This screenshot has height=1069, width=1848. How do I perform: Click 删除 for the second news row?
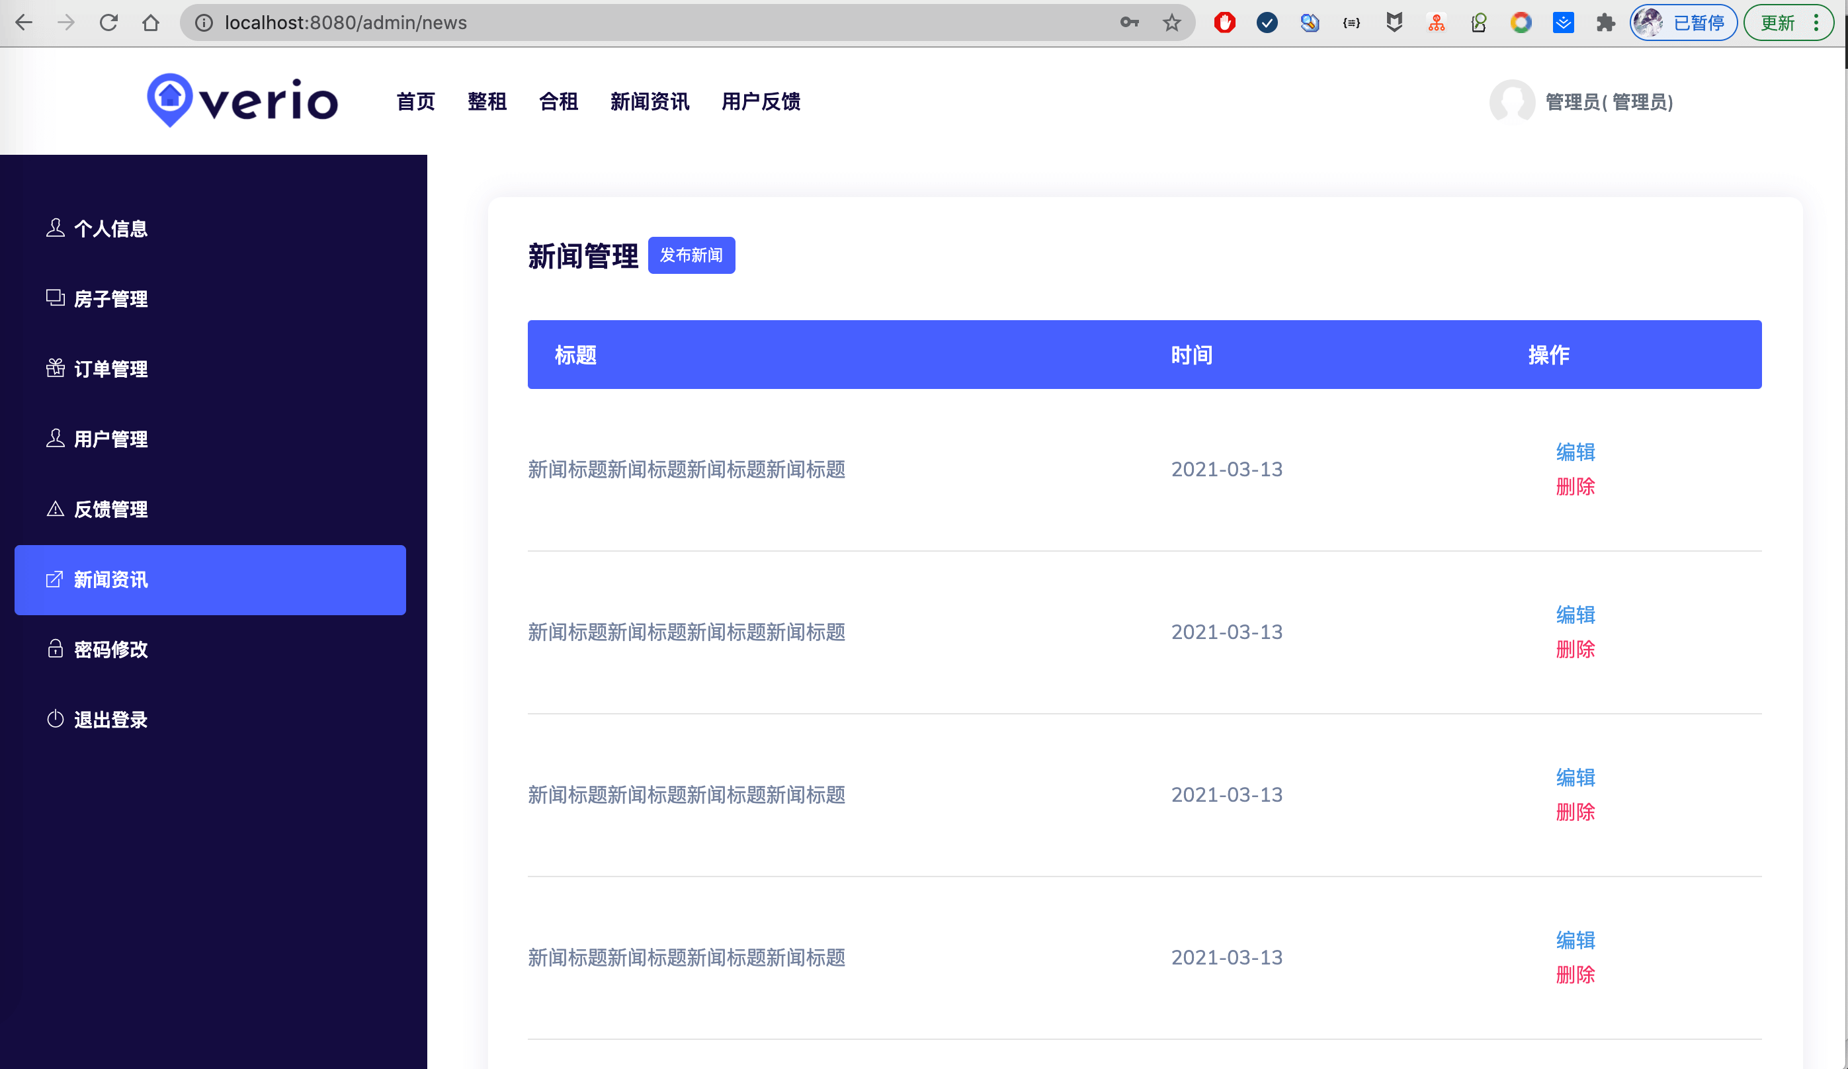click(1575, 649)
